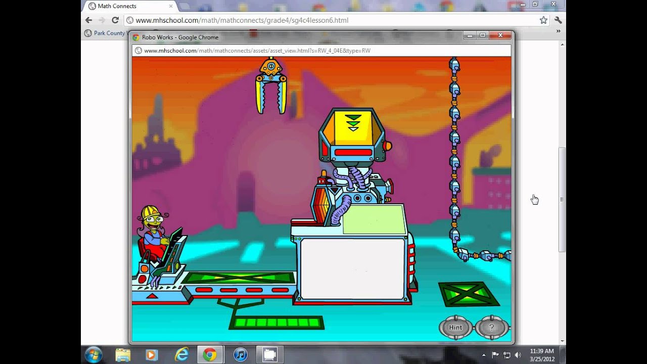
Task: Click the Action Center flag icon
Action: [x=495, y=355]
